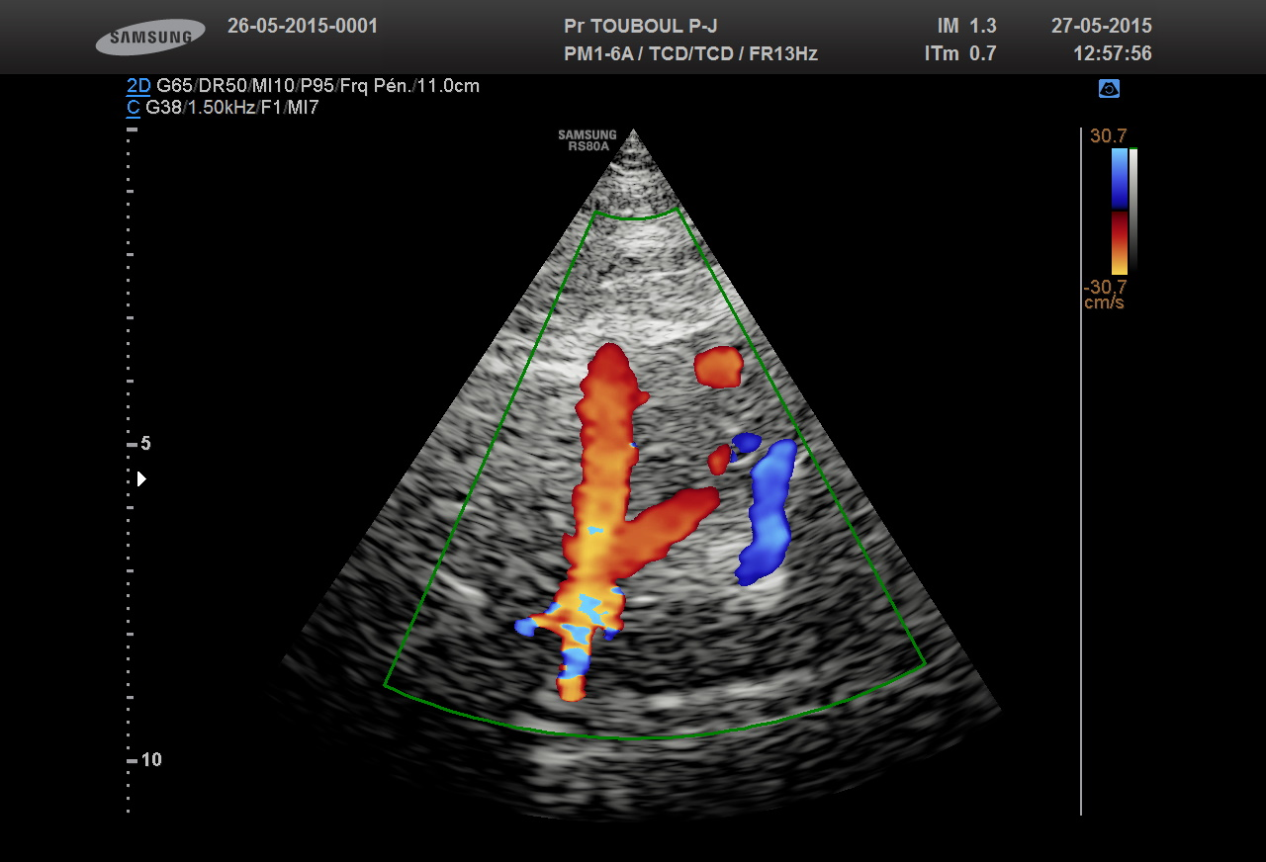Select the C color mode label
The image size is (1266, 862).
pos(133,108)
